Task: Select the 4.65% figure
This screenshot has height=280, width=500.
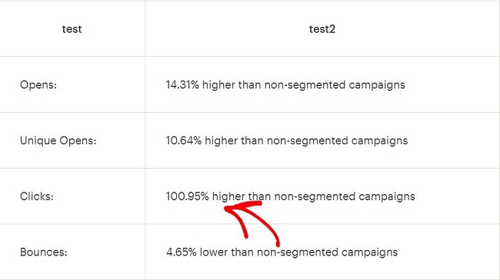Action: [x=181, y=252]
